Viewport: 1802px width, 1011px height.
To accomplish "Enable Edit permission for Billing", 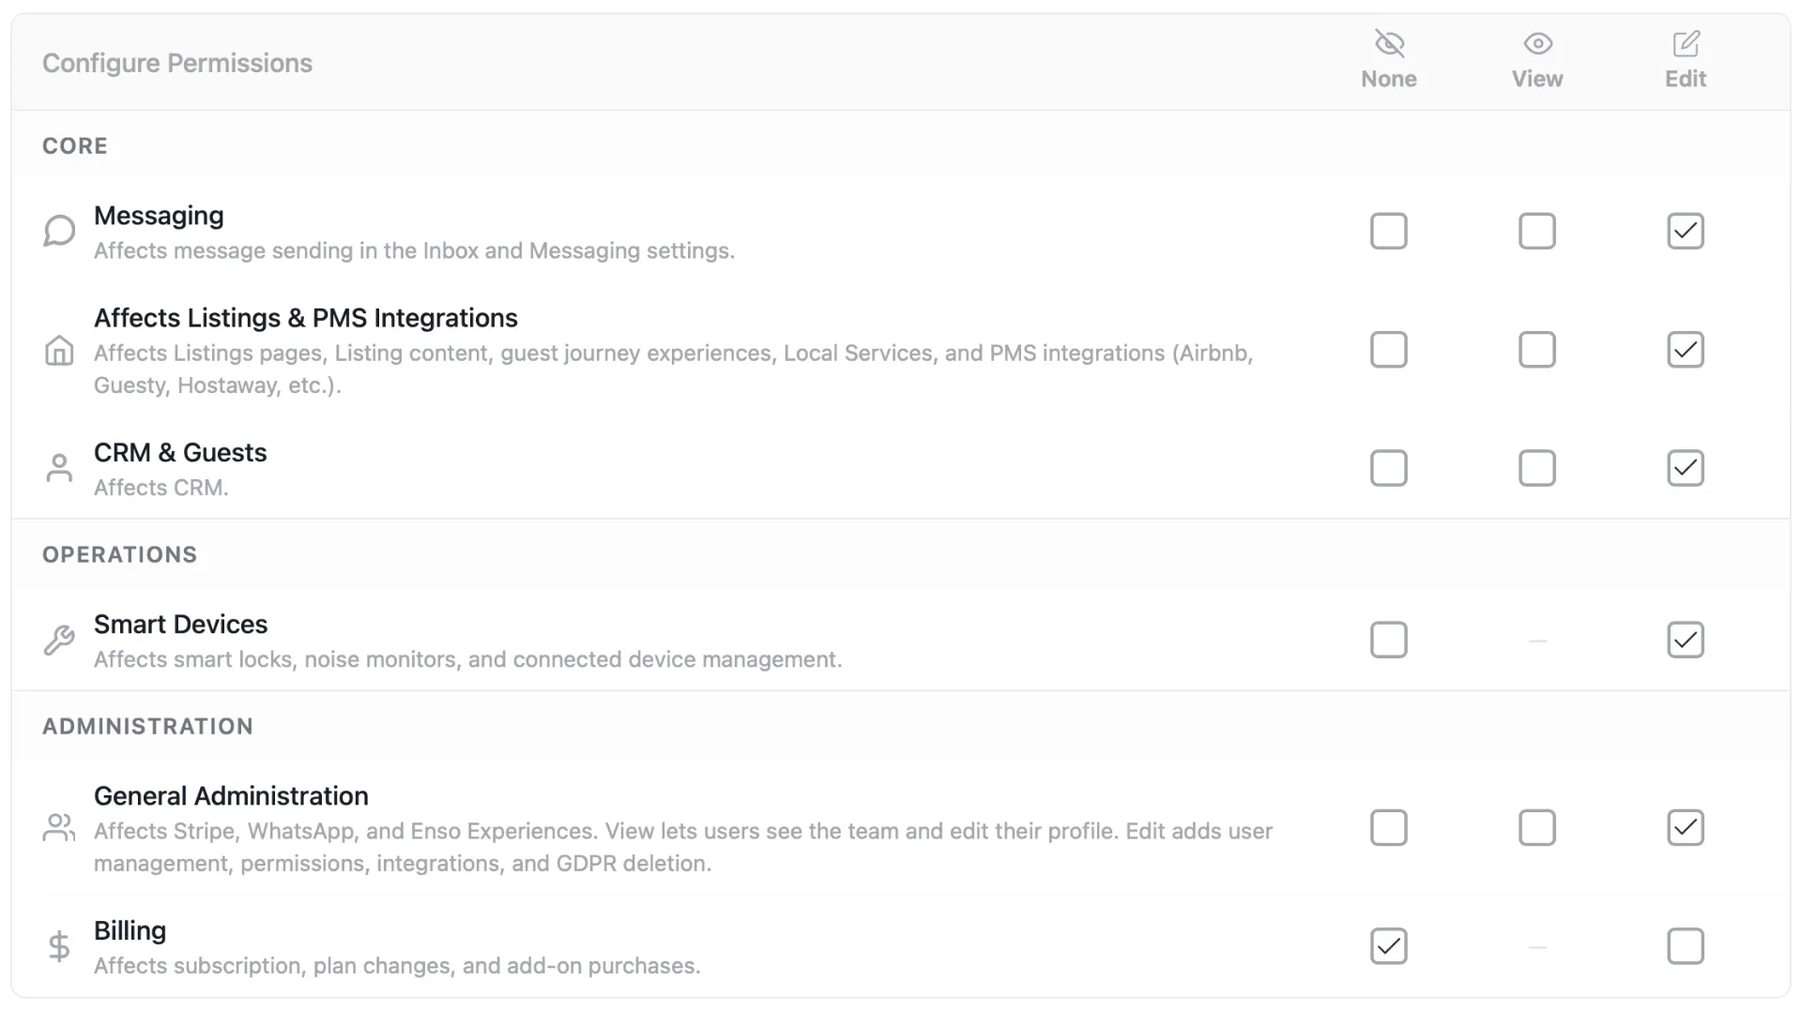I will pos(1686,946).
